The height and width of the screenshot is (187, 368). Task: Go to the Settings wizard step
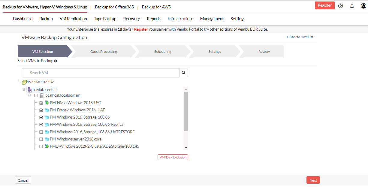(x=215, y=52)
